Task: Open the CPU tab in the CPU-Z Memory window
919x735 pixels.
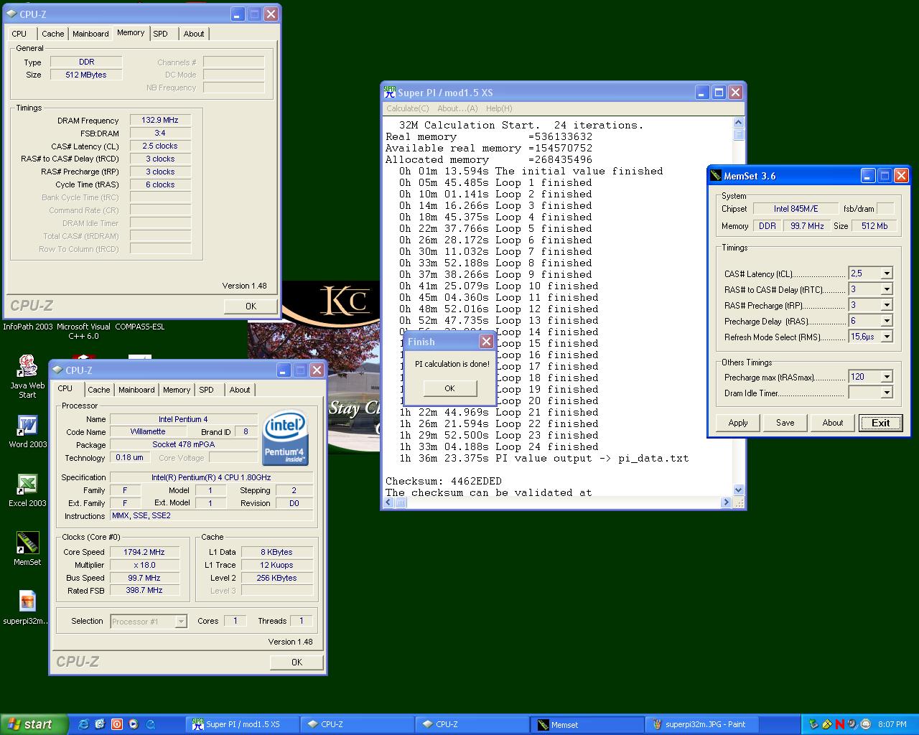Action: point(19,34)
